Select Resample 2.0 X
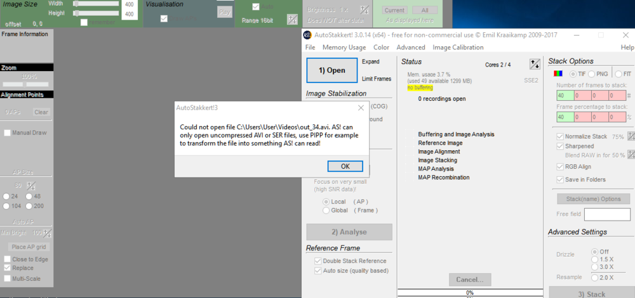Screen dimensions: 635x298 click(594, 278)
